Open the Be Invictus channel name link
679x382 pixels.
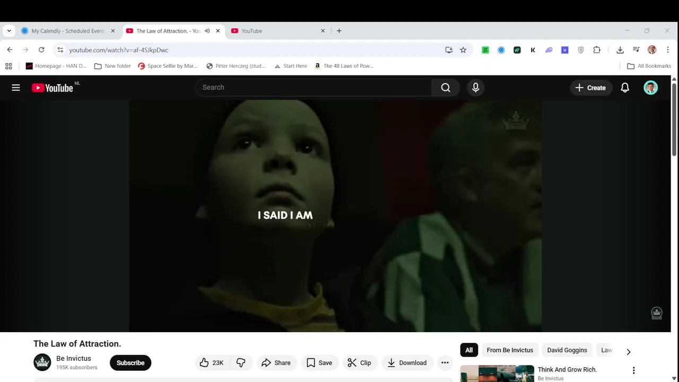74,359
